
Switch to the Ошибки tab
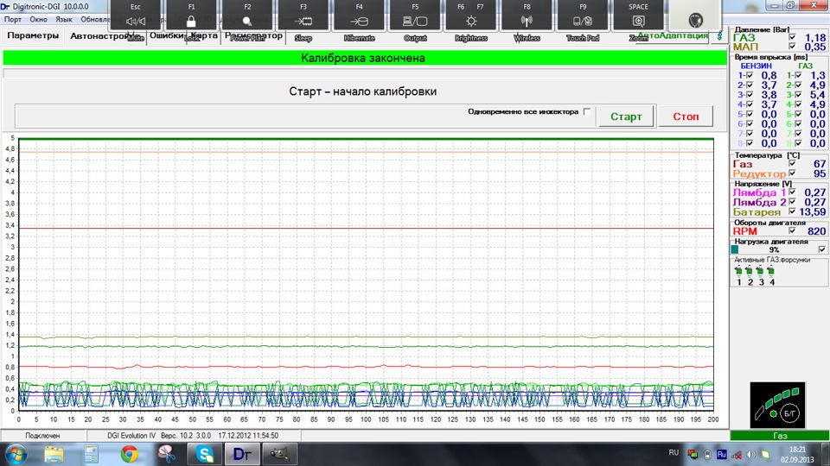pyautogui.click(x=166, y=36)
